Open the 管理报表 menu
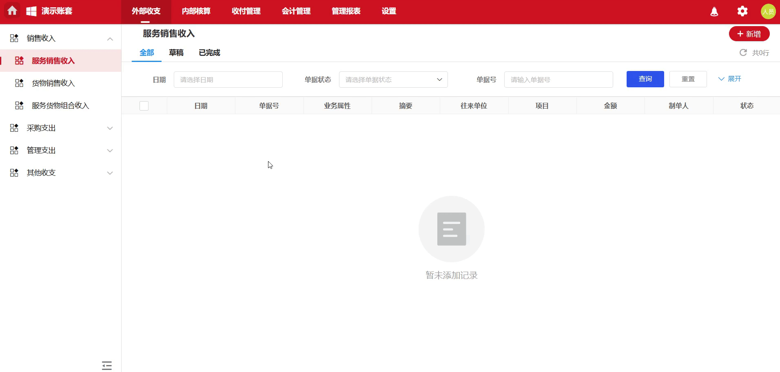This screenshot has height=372, width=780. (346, 11)
